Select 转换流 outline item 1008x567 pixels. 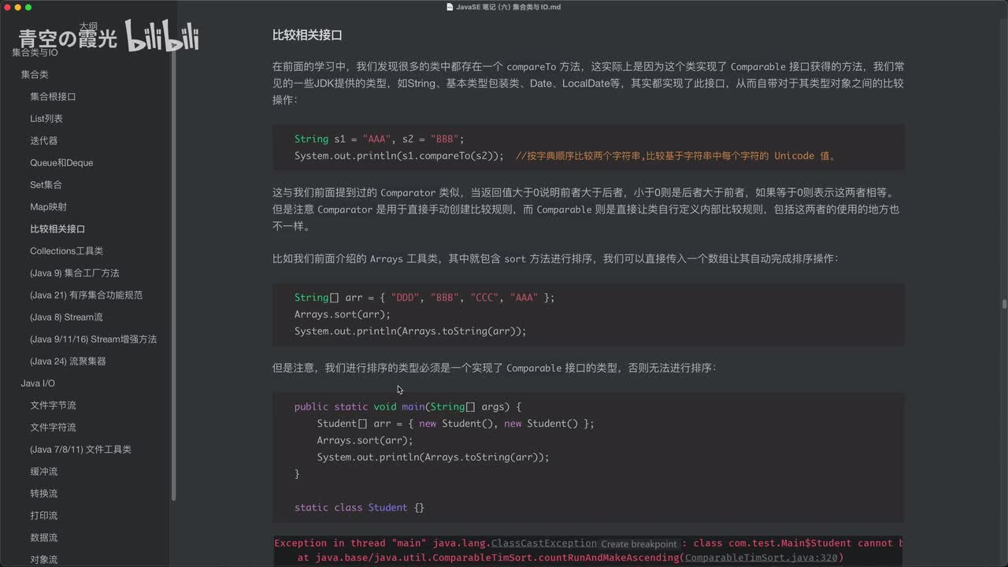pyautogui.click(x=44, y=493)
